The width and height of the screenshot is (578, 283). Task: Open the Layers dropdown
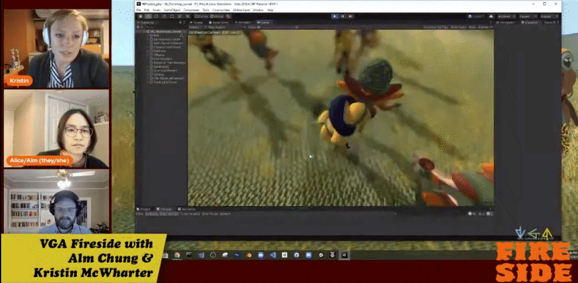click(x=528, y=16)
